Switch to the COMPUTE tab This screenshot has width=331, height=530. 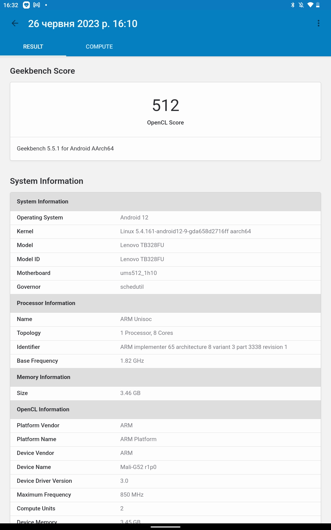(x=99, y=47)
